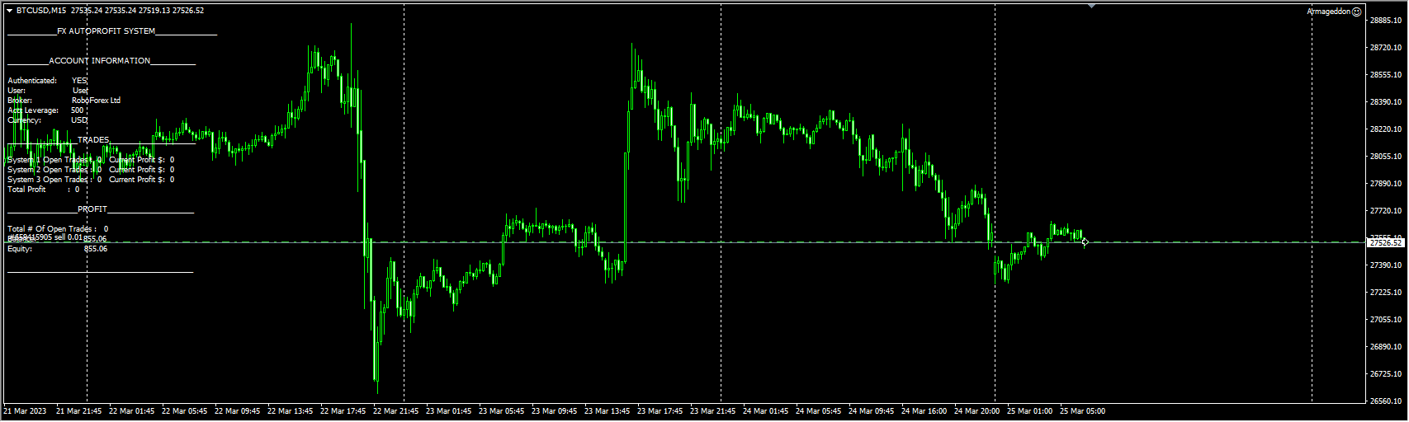
Task: Click the 27225.10 price axis label
Action: 1386,293
